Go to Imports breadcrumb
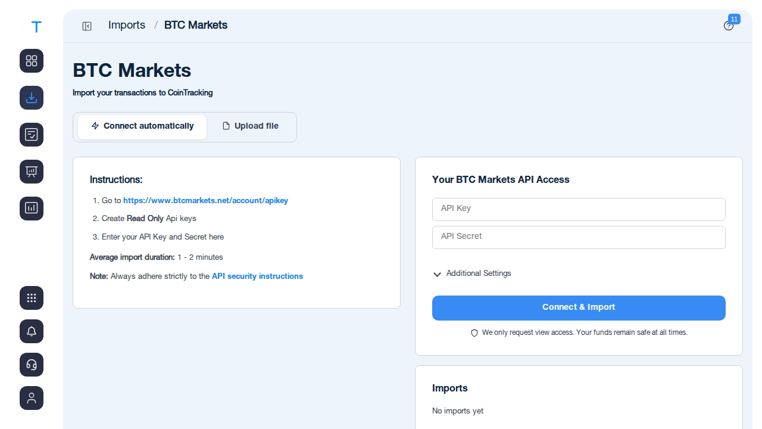The height and width of the screenshot is (429, 762). tap(127, 25)
